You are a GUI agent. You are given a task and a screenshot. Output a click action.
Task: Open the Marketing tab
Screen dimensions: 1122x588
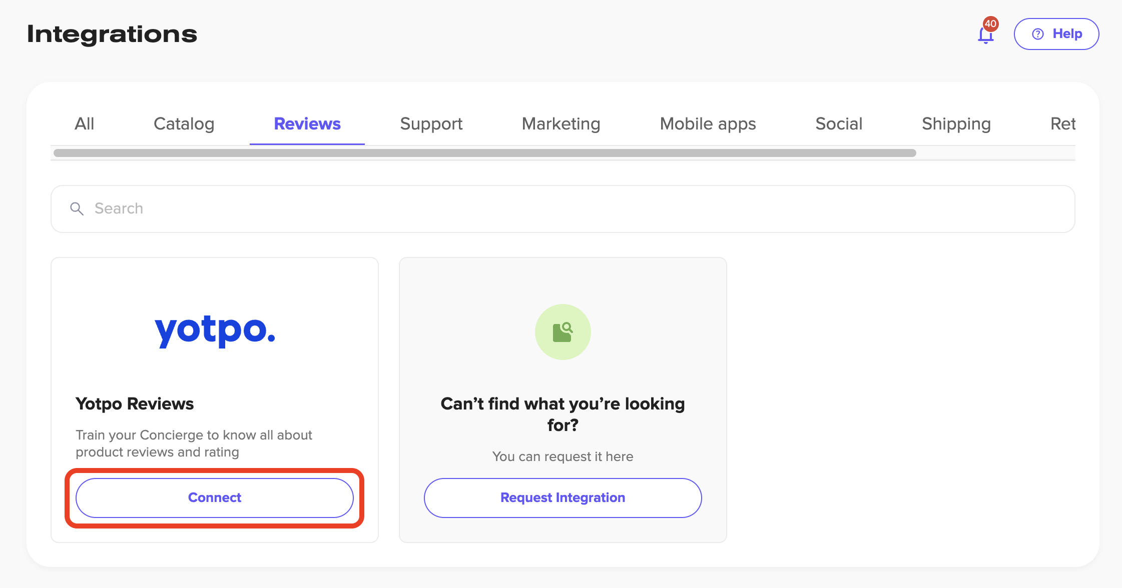pos(560,123)
